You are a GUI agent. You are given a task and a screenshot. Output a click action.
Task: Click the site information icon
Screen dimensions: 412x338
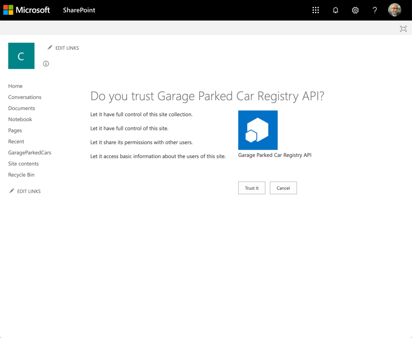(x=46, y=64)
